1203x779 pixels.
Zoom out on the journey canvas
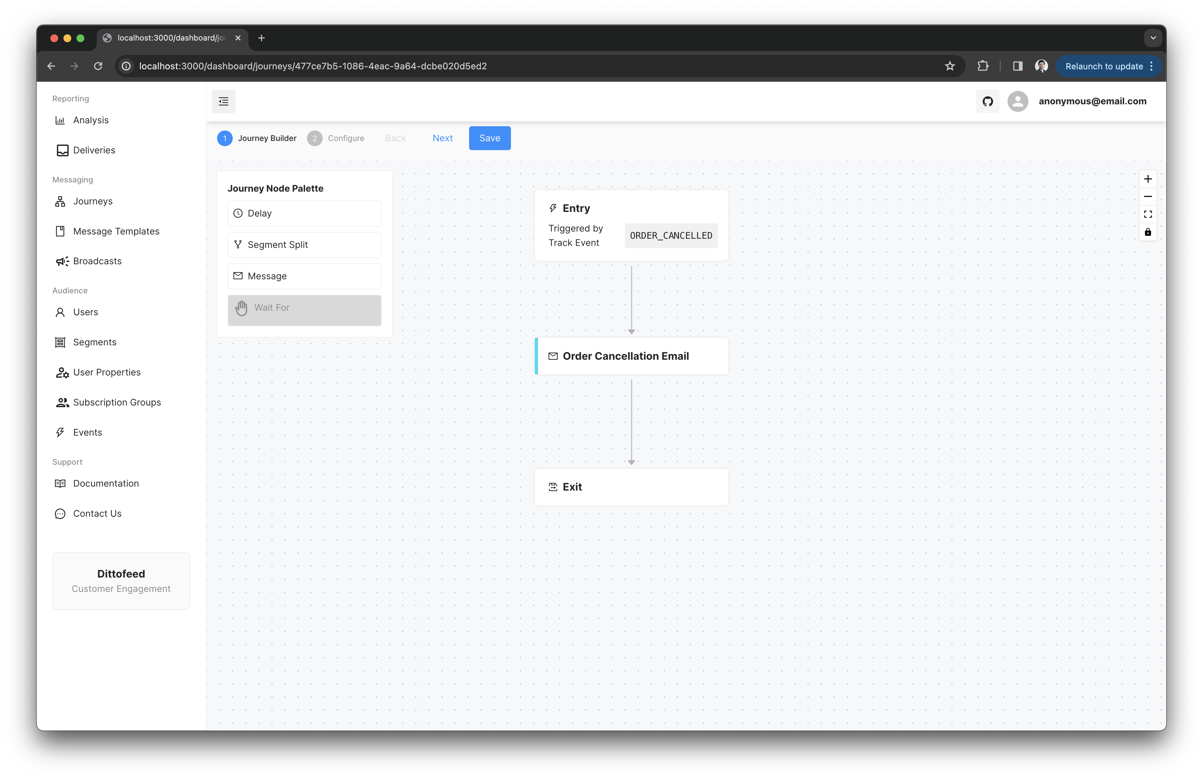[1147, 197]
